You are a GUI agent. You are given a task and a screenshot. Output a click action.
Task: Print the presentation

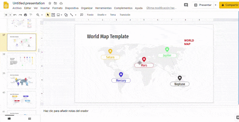(25, 15)
